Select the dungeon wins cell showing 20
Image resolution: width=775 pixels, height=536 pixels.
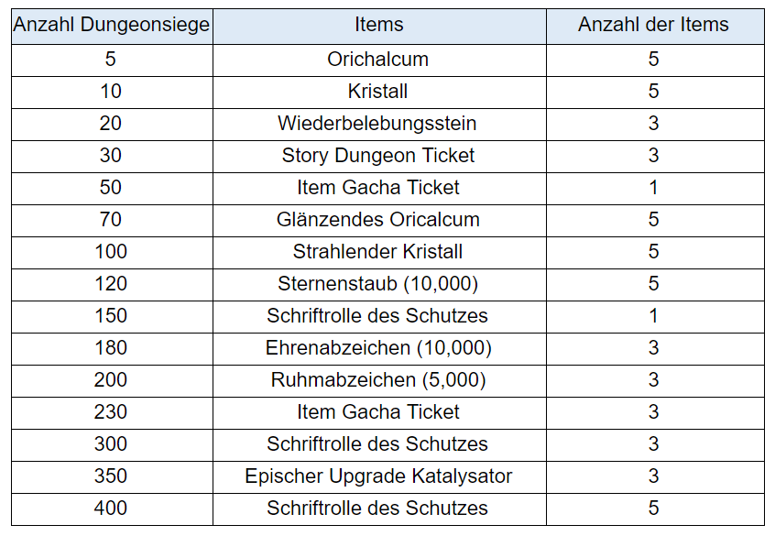click(111, 124)
